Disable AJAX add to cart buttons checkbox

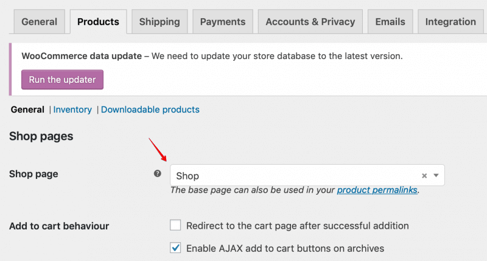pos(175,248)
